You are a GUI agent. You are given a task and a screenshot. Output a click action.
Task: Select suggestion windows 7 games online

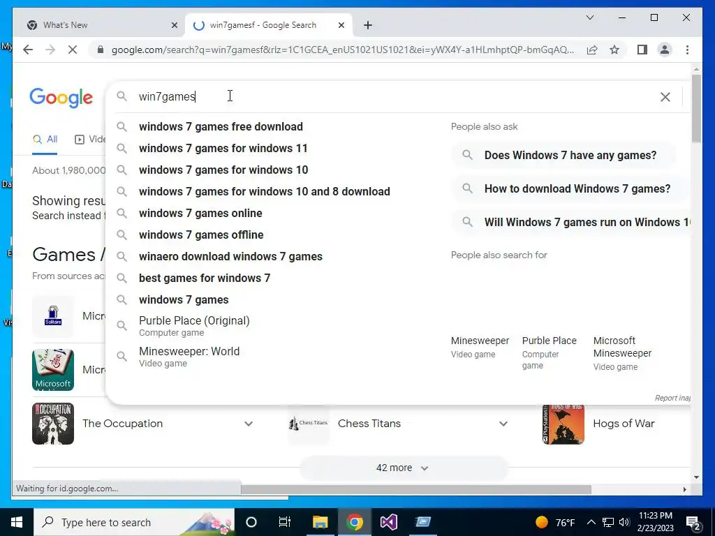click(200, 214)
